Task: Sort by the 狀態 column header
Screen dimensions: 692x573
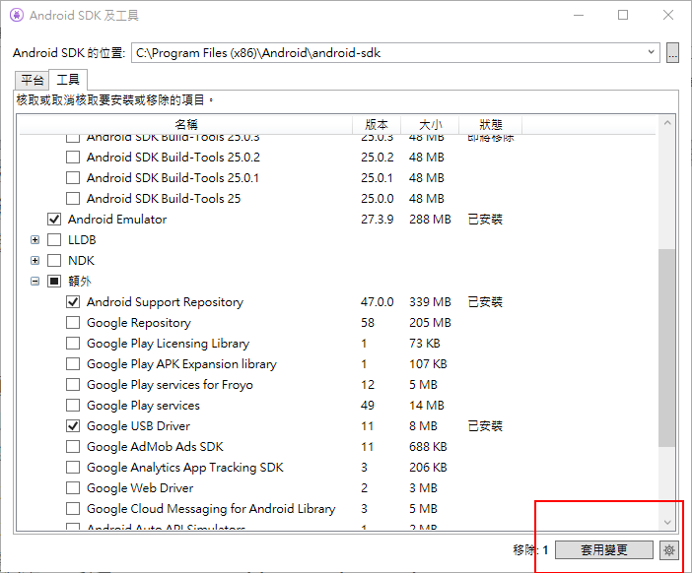Action: [491, 125]
